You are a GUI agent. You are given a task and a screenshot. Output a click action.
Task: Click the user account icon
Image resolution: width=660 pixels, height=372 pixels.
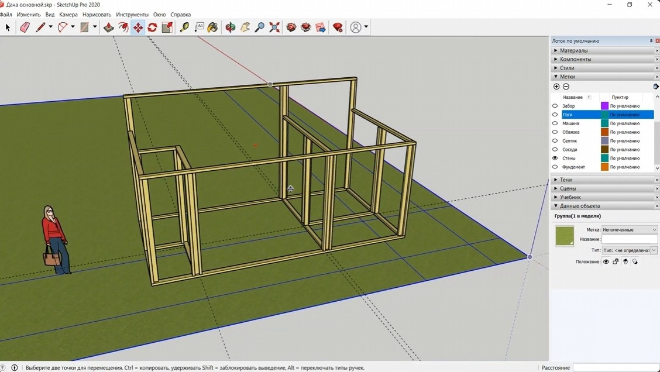(x=356, y=27)
